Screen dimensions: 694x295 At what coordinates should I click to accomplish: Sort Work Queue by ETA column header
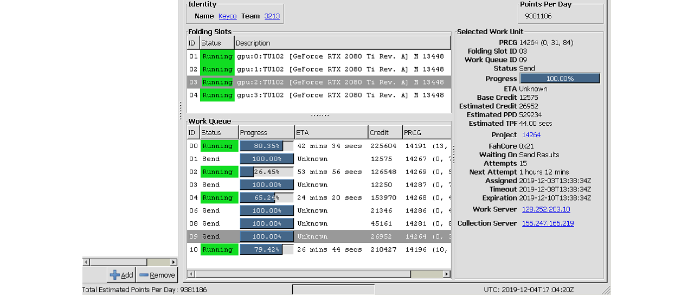coord(331,132)
